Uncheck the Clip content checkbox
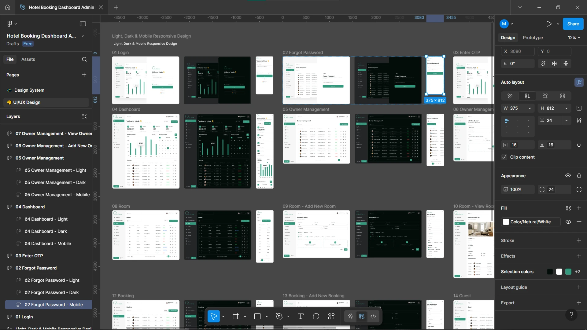587x330 pixels. [x=504, y=157]
